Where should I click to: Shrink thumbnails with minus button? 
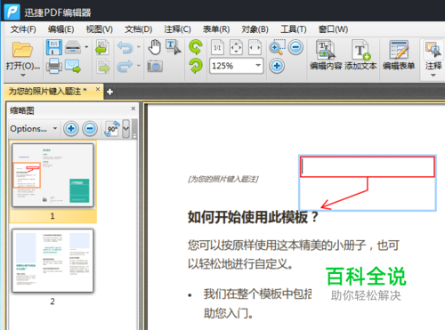[x=90, y=129]
